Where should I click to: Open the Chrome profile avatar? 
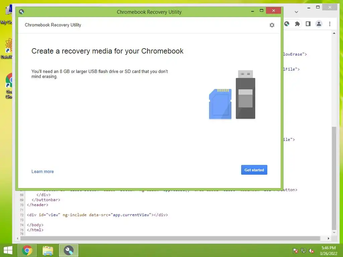319,24
